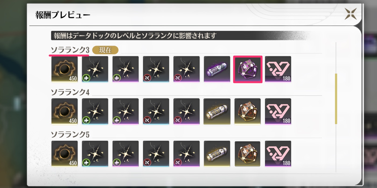Click the pink emblem 180 reward in ソラランク3
The height and width of the screenshot is (188, 377).
pos(278,69)
